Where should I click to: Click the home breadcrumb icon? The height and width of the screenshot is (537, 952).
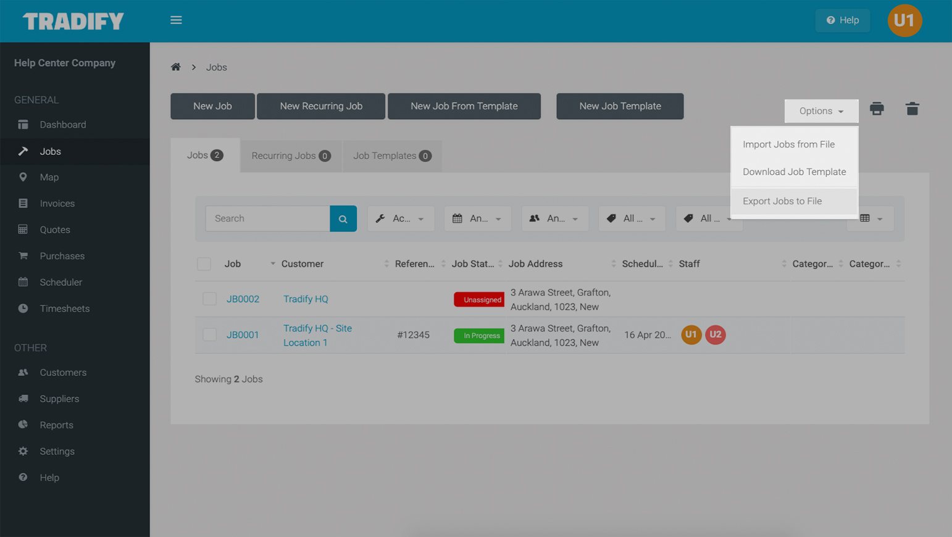point(176,67)
